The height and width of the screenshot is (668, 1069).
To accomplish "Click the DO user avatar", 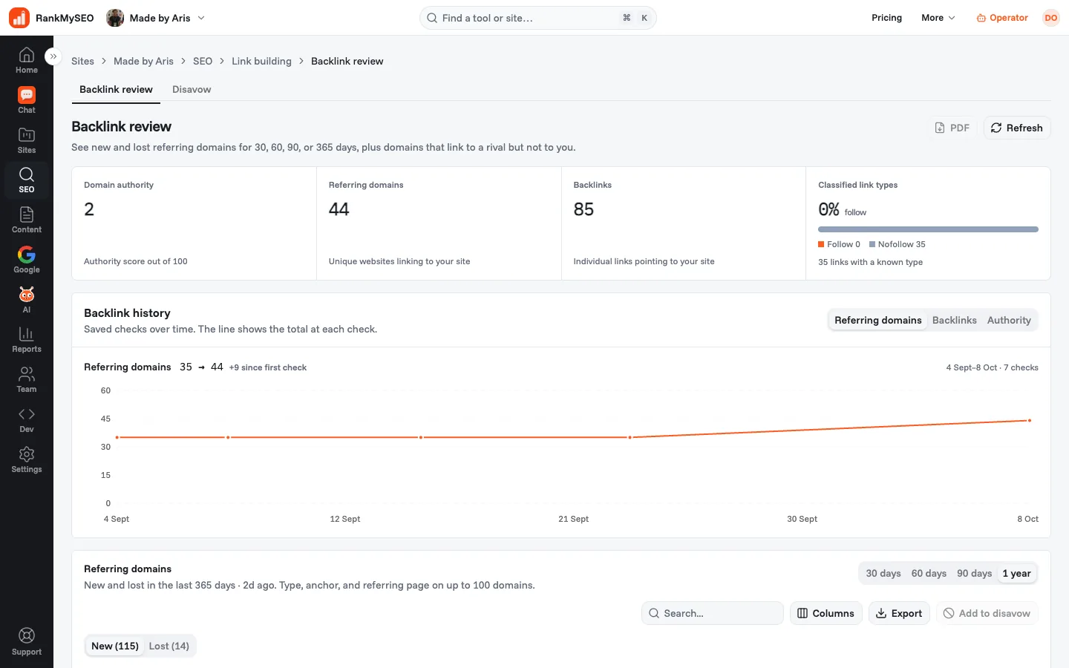I will (1051, 18).
